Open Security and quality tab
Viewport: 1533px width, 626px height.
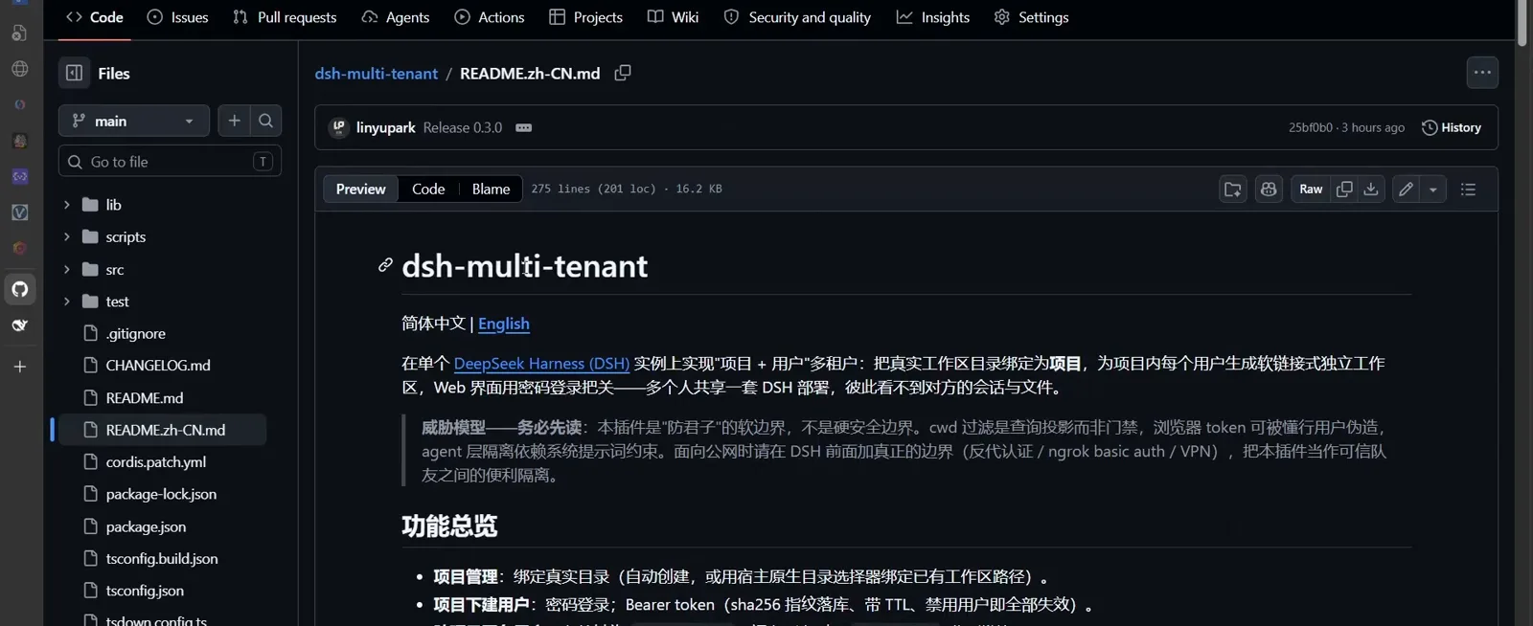(797, 17)
